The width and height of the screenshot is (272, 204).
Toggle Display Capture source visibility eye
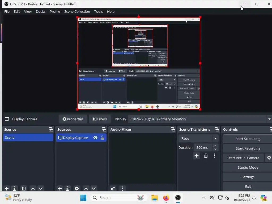point(95,138)
